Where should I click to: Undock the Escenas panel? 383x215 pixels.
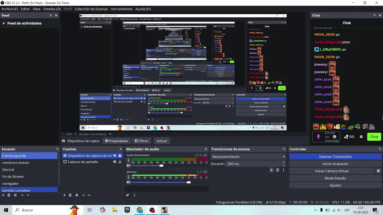click(x=57, y=149)
